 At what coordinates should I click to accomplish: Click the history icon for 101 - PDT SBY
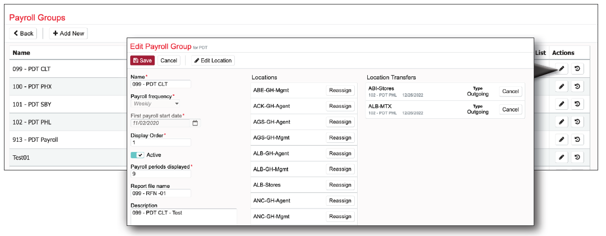click(x=577, y=104)
